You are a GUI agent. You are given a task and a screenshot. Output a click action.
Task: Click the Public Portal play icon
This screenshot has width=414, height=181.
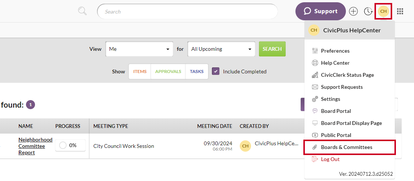(x=315, y=135)
